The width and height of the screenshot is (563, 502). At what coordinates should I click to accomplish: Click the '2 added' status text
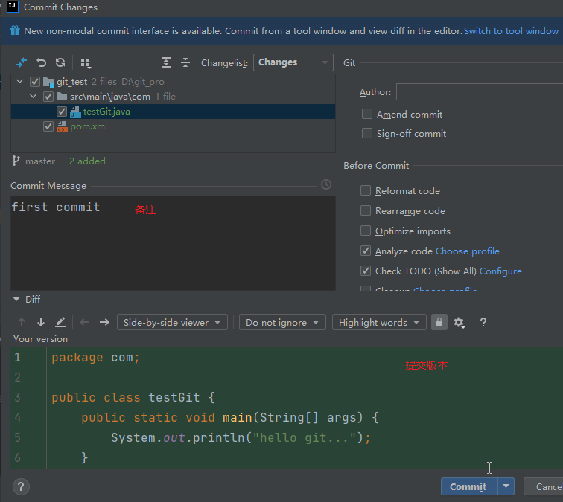pos(87,161)
